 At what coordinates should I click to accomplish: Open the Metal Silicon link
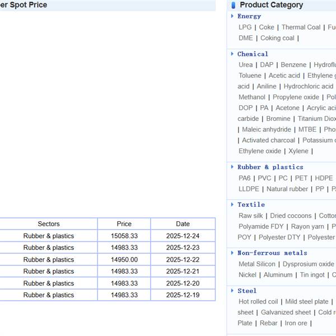point(257,264)
